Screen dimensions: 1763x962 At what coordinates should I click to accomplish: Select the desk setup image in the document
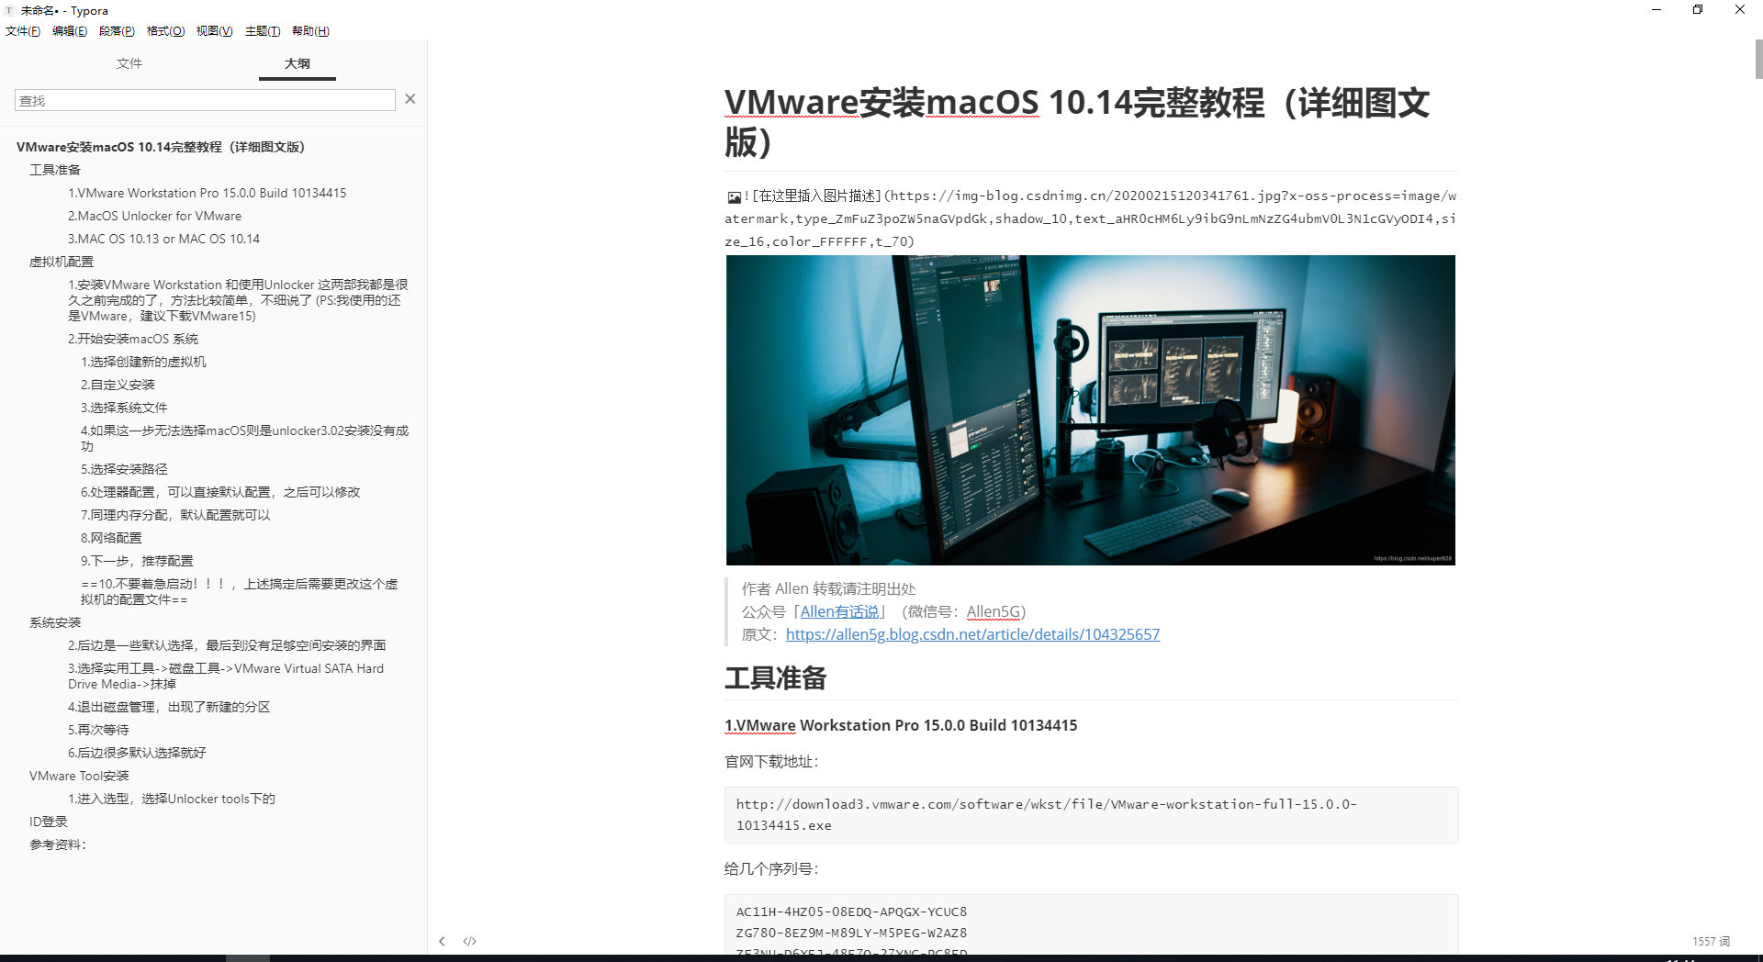point(1091,410)
